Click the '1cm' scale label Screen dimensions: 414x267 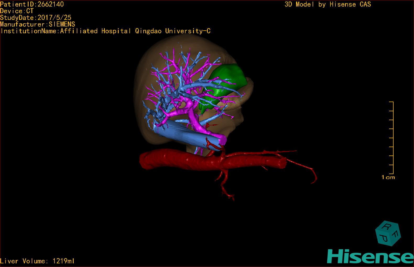(388, 177)
